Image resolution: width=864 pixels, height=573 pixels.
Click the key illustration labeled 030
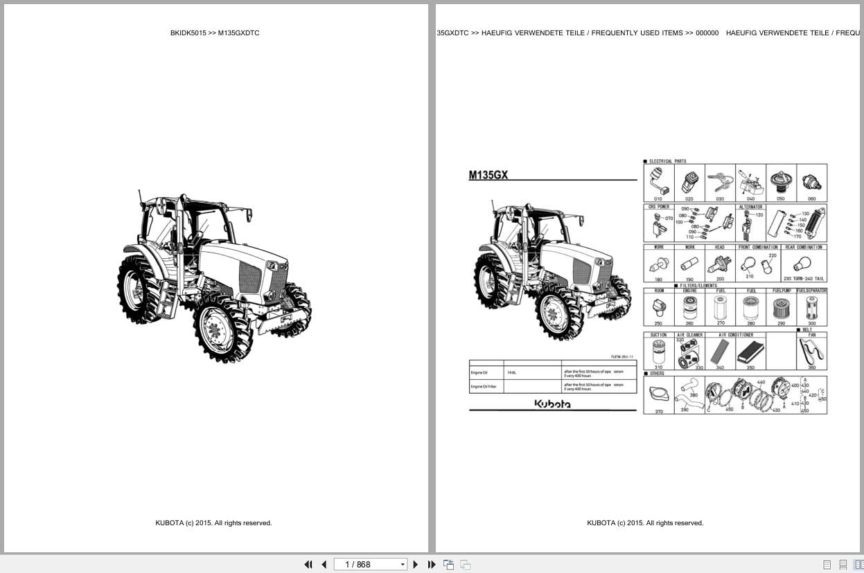[720, 181]
